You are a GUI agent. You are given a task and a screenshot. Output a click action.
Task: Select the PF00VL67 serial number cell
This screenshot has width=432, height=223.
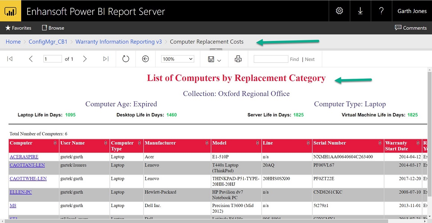click(x=348, y=168)
